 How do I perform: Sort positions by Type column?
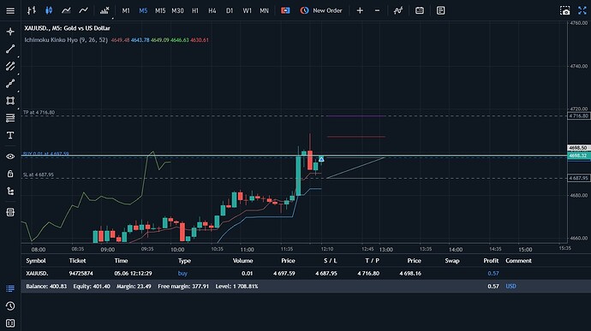click(184, 261)
